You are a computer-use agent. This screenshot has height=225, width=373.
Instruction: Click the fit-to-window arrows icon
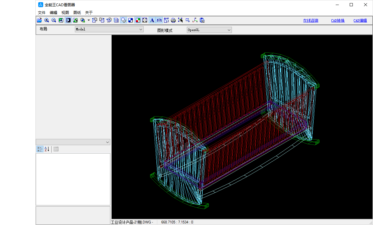coord(145,21)
